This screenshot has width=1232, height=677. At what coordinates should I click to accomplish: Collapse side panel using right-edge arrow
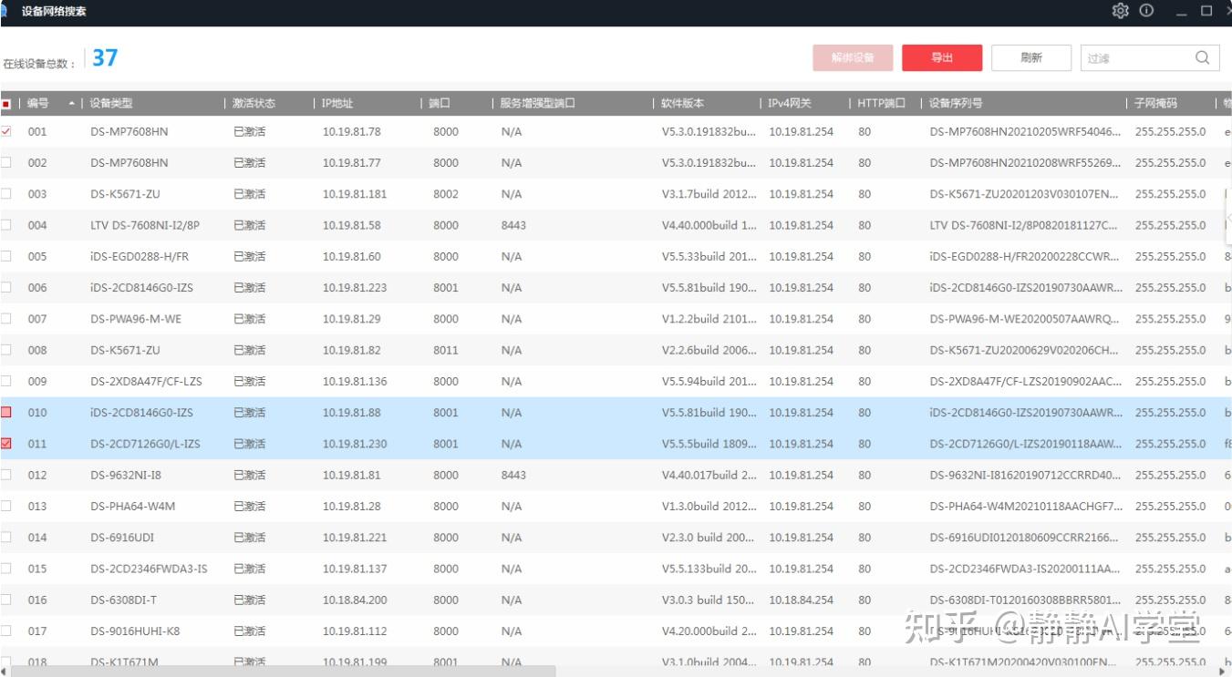click(1227, 218)
